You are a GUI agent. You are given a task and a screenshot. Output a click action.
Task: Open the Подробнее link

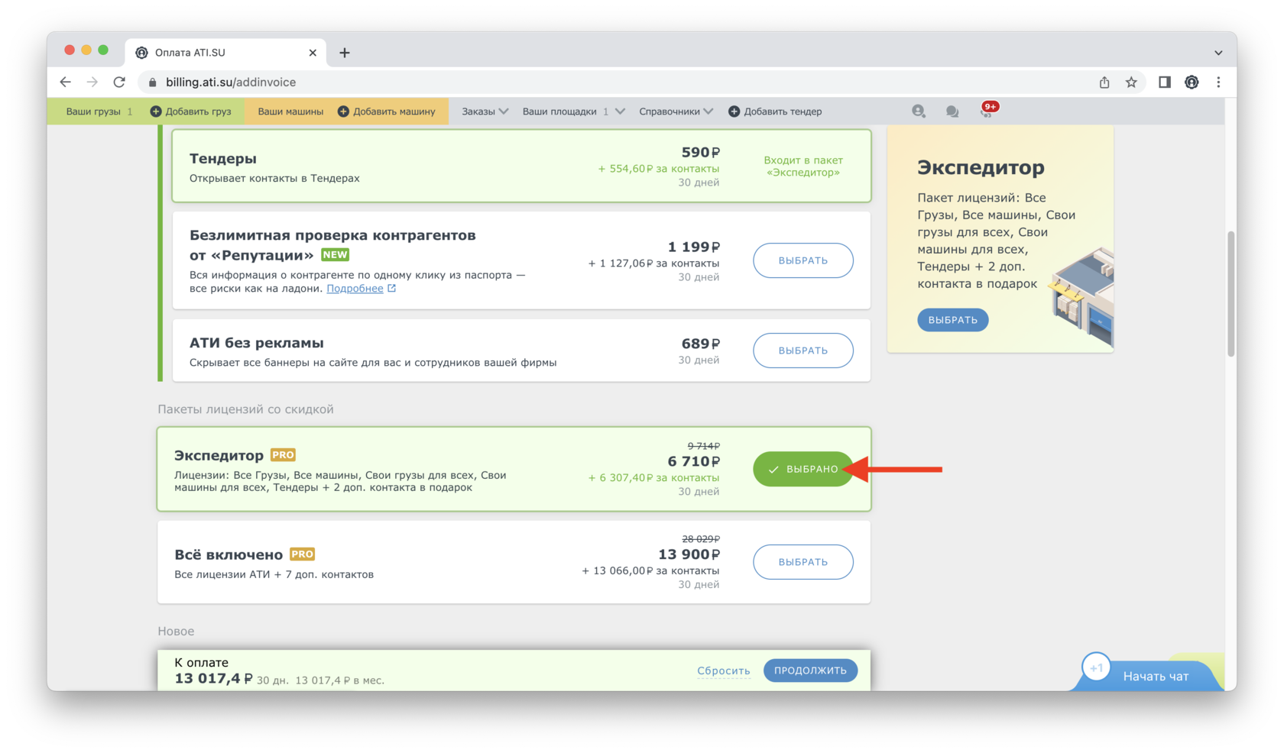click(355, 289)
